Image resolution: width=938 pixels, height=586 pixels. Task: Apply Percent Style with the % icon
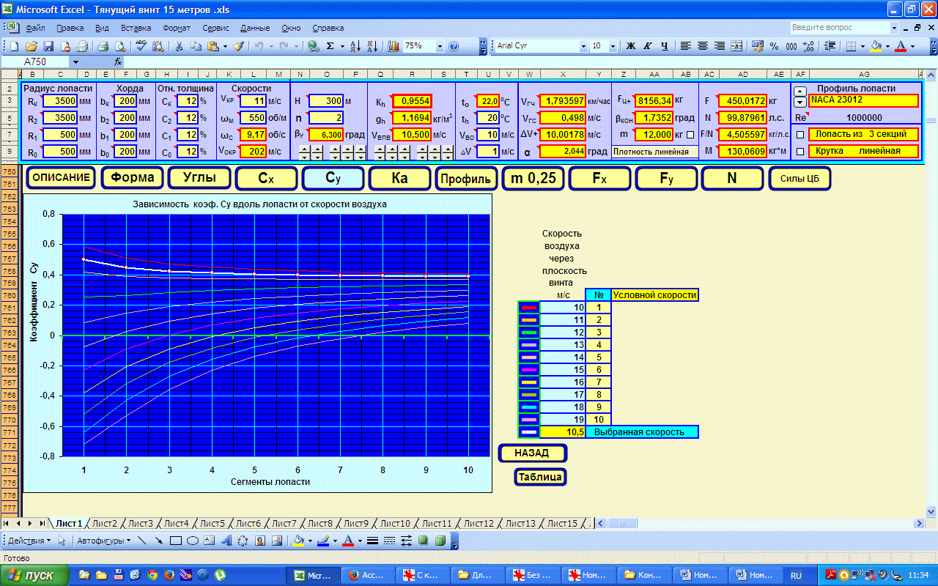tap(775, 45)
